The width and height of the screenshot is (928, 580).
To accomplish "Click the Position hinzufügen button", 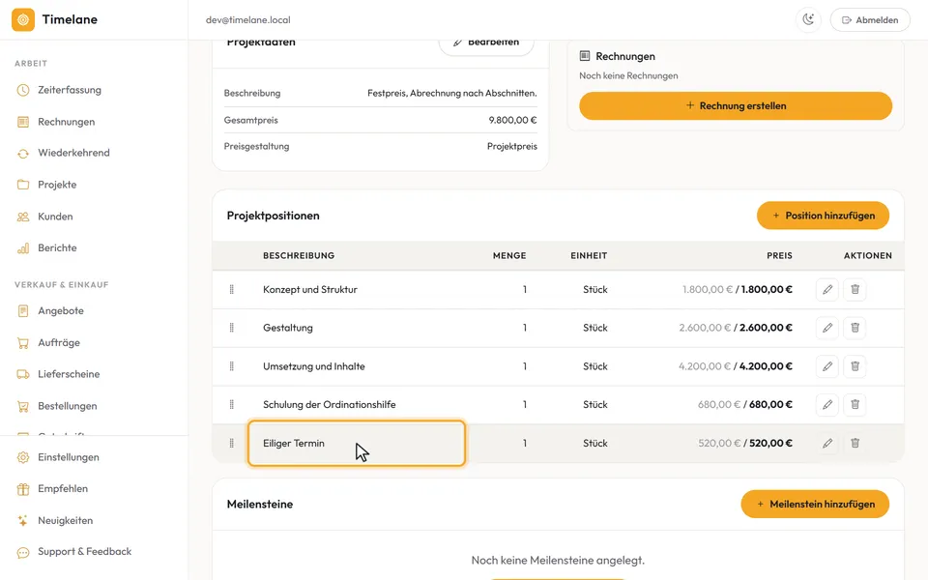I will [823, 216].
